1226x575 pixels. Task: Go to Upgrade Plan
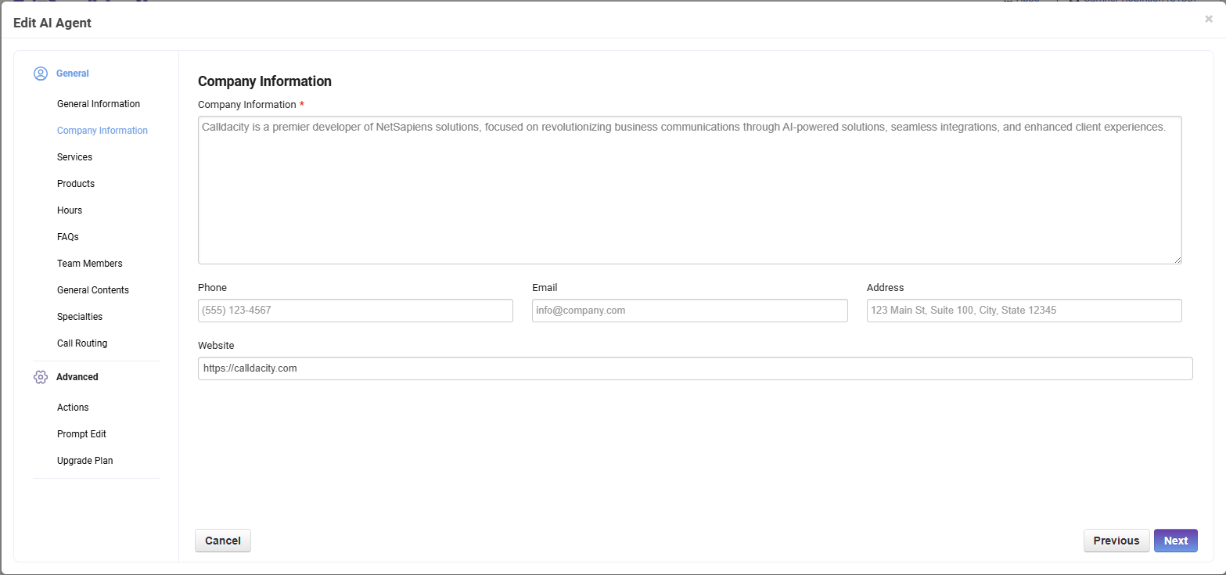(x=84, y=461)
